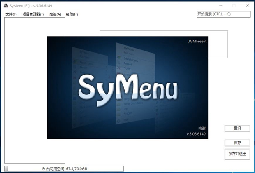
Task: Open the 文件(F) menu
Action: tap(11, 14)
